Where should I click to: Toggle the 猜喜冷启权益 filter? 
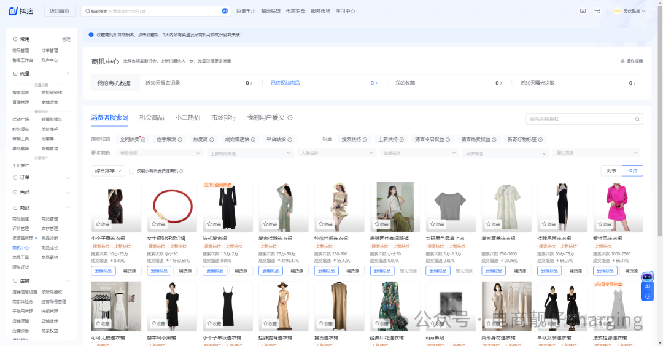click(x=432, y=139)
